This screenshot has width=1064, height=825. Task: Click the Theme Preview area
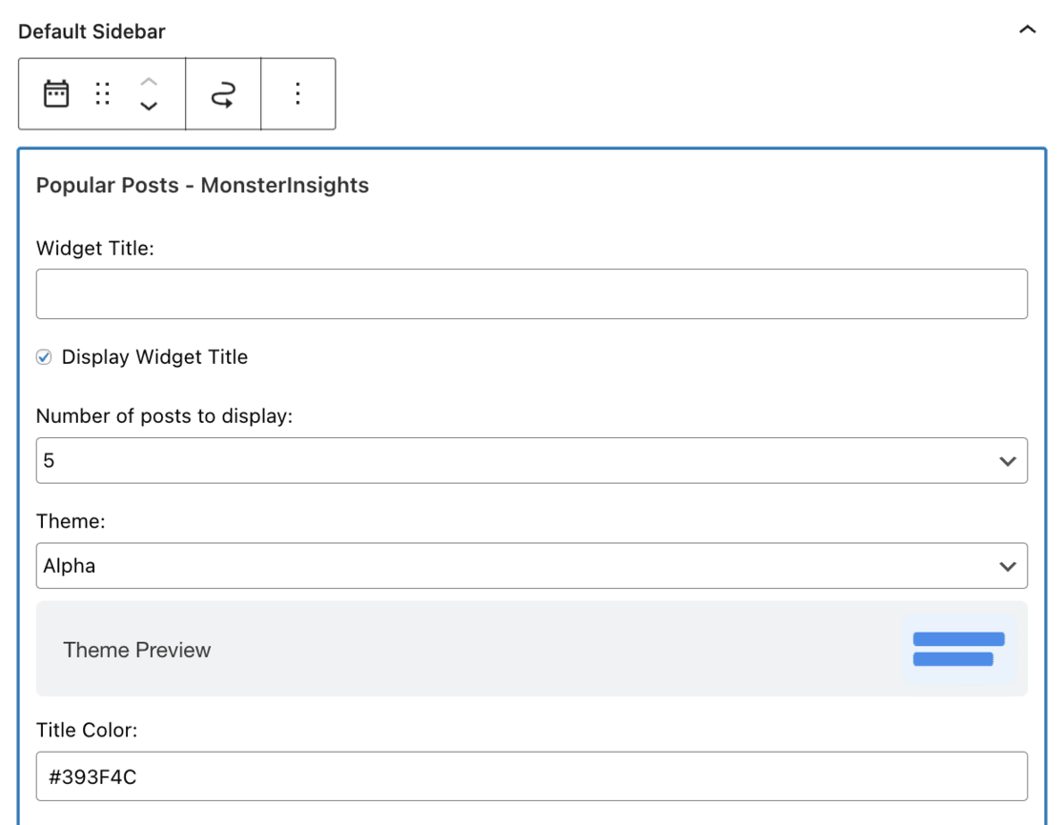point(531,650)
